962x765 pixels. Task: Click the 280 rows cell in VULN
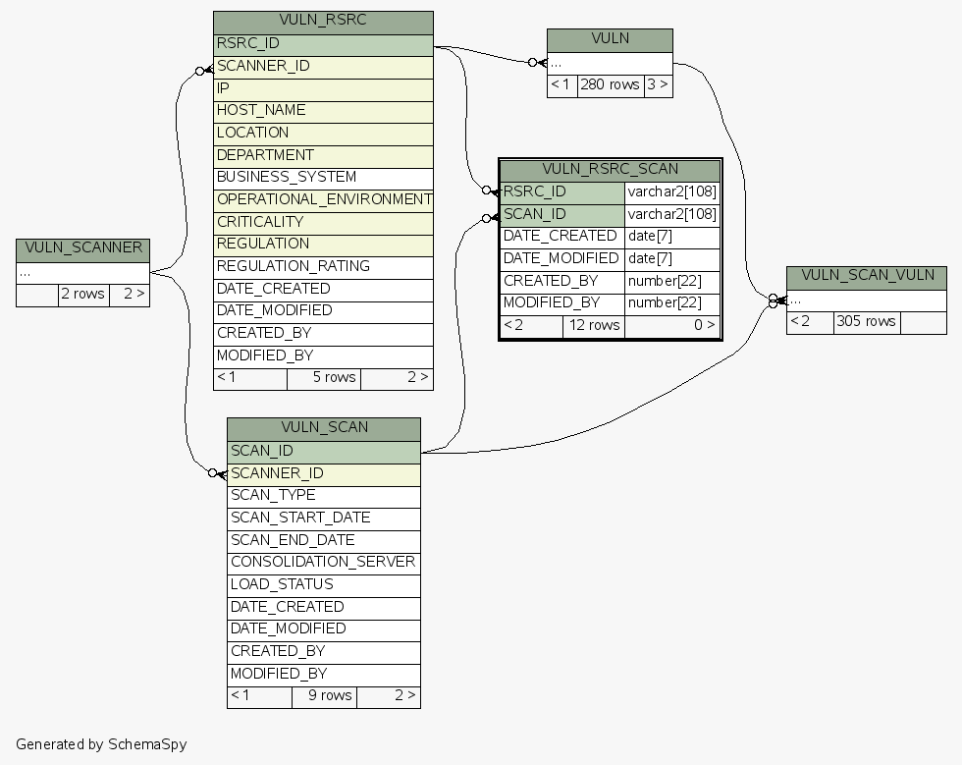tap(610, 85)
